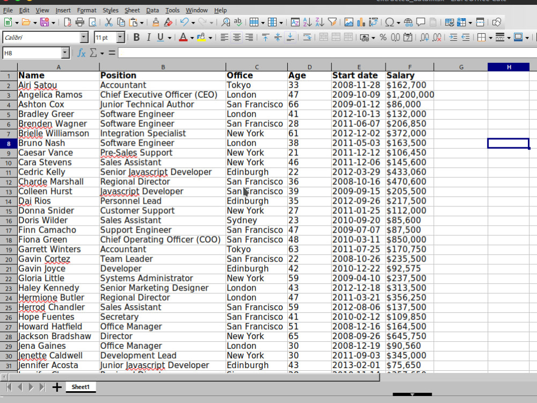Apply yellow Background Color swatch
This screenshot has height=403, width=537.
pyautogui.click(x=201, y=38)
